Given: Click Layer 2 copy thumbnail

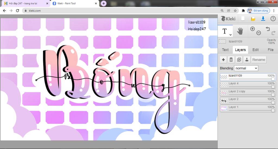Looking at the screenshot, I should coord(224,93).
